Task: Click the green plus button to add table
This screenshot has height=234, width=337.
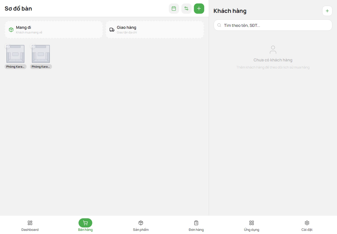Action: 199,9
